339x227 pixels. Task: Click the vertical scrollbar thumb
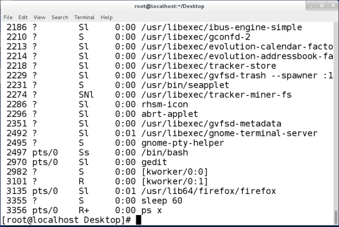(x=336, y=217)
